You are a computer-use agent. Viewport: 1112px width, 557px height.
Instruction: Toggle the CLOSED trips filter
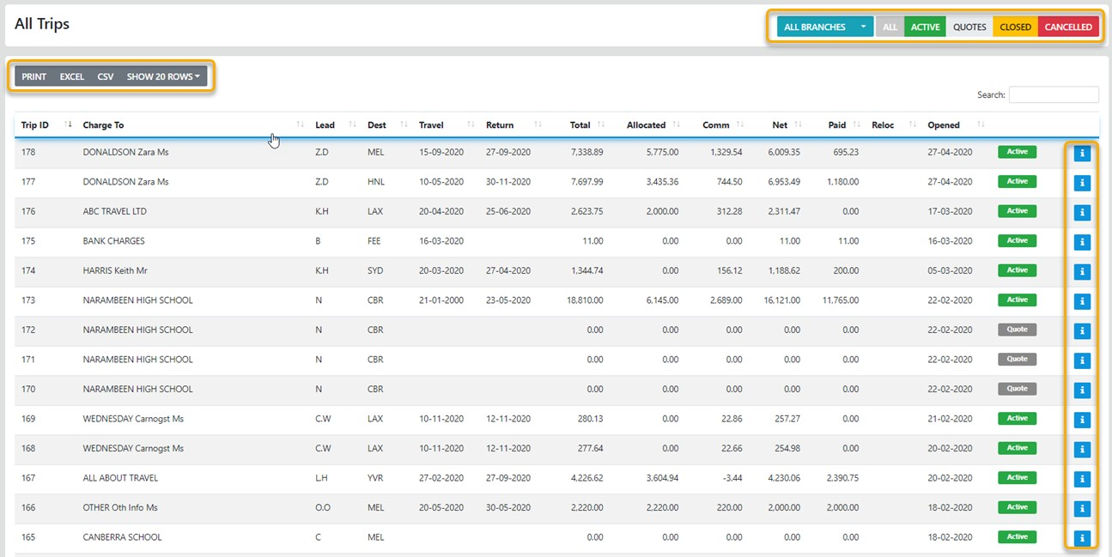[1015, 27]
